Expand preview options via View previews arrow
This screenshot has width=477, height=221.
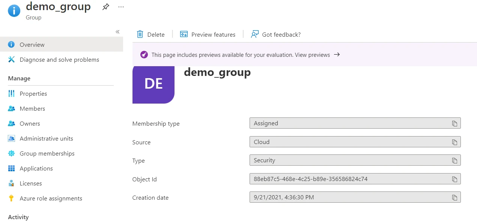point(337,54)
